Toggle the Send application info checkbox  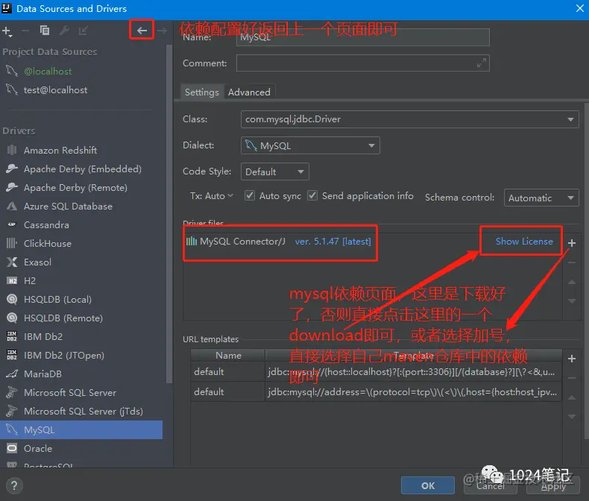[312, 195]
